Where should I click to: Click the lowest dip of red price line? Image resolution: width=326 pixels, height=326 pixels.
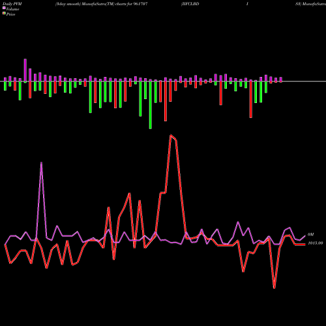click(274, 288)
